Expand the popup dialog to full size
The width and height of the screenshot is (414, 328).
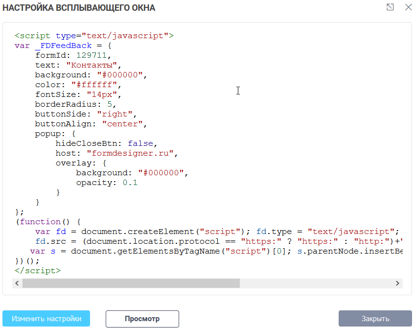click(390, 7)
